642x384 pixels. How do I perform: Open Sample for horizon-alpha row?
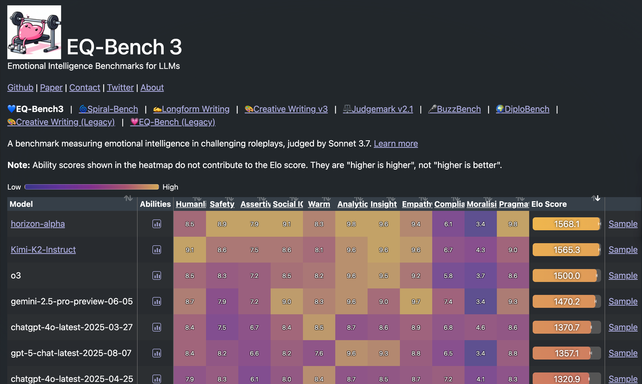[623, 224]
